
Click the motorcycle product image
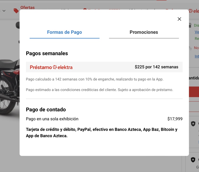(10, 85)
